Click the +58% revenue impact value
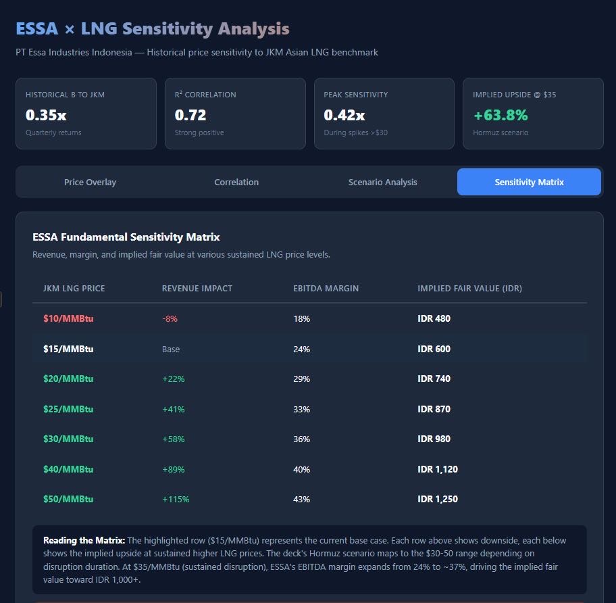This screenshot has width=616, height=603. pos(173,439)
